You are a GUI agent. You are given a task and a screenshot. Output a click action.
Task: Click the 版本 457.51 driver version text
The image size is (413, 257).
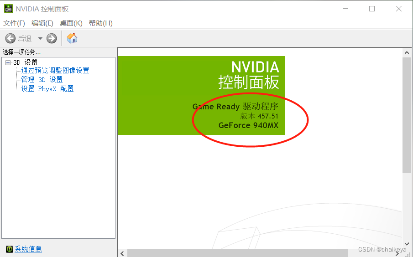259,116
